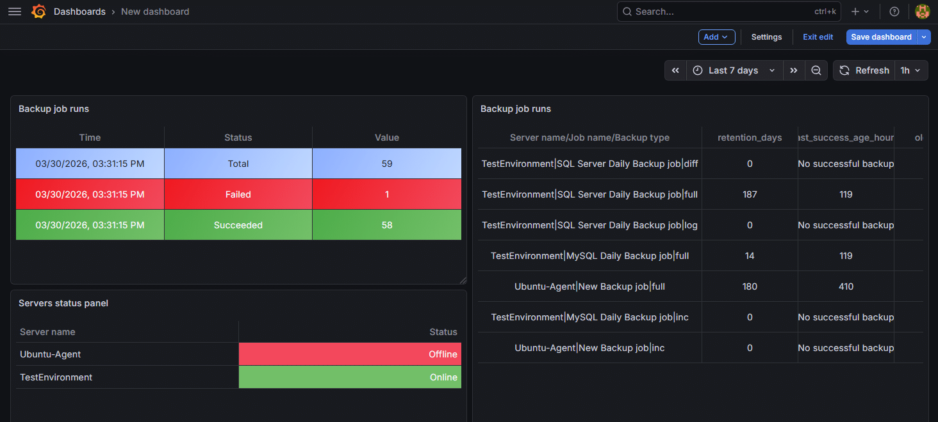Click Exit edit
The height and width of the screenshot is (422, 938).
(x=818, y=37)
